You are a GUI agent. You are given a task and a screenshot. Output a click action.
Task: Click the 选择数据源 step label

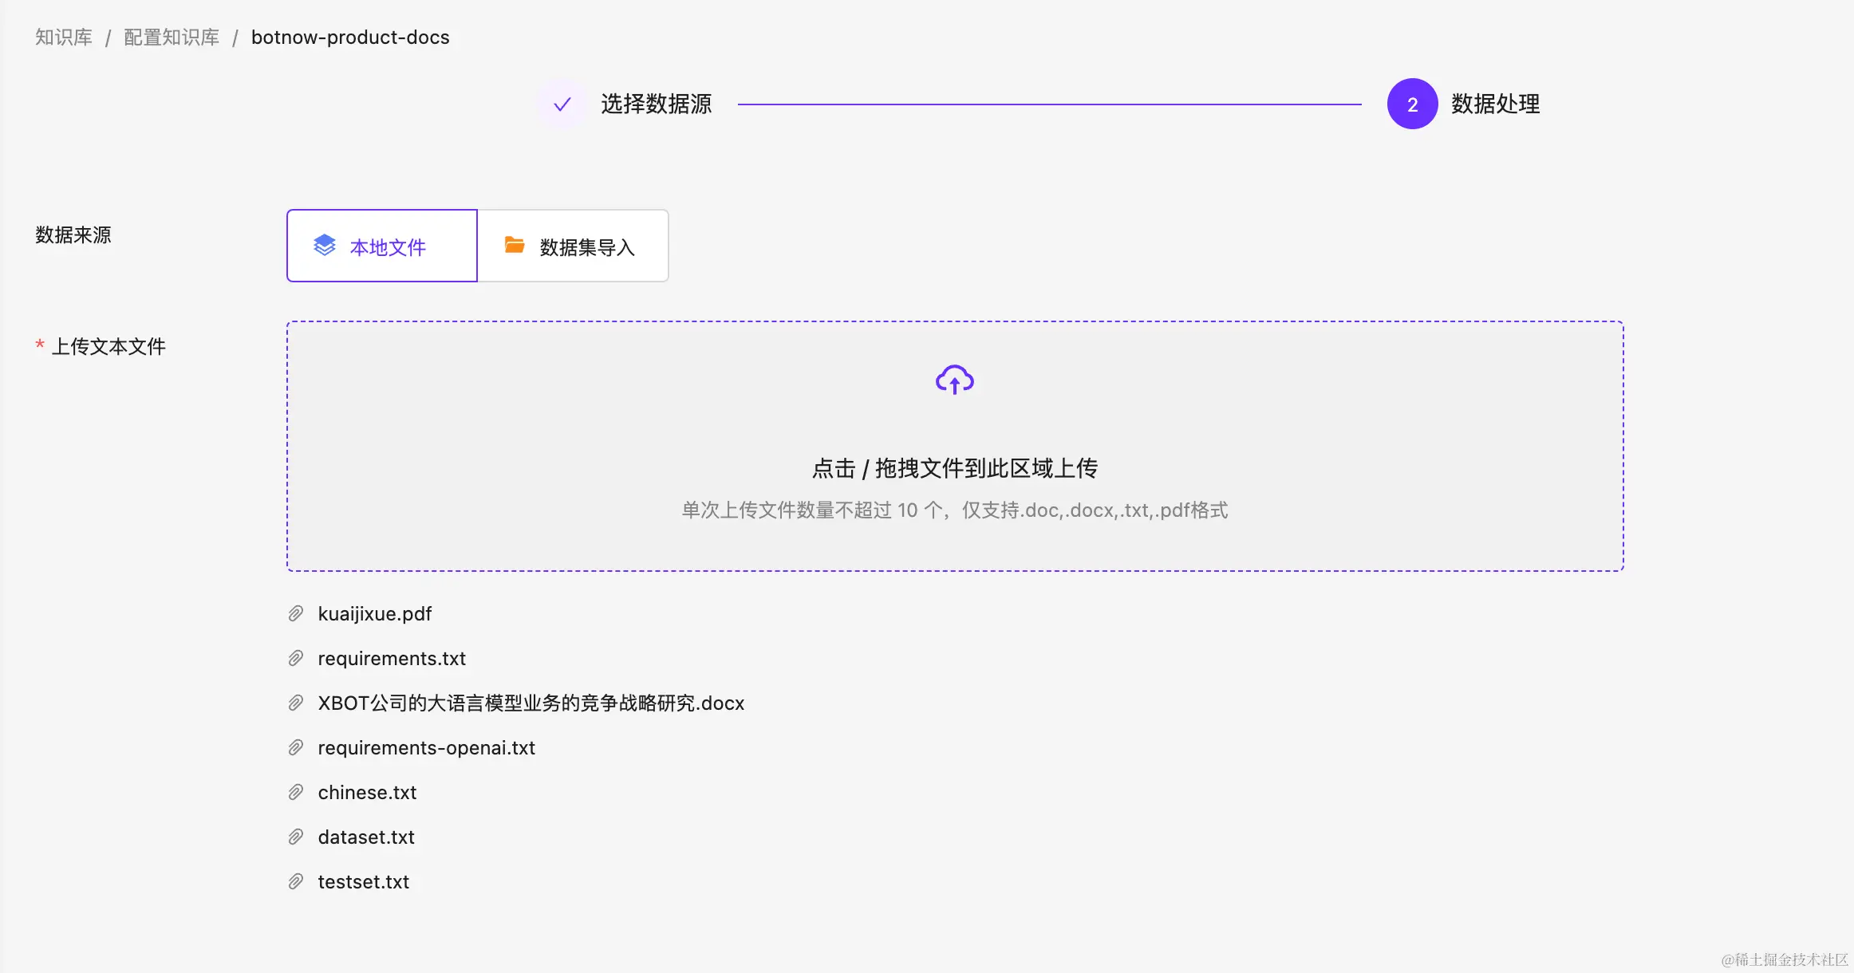click(x=656, y=104)
